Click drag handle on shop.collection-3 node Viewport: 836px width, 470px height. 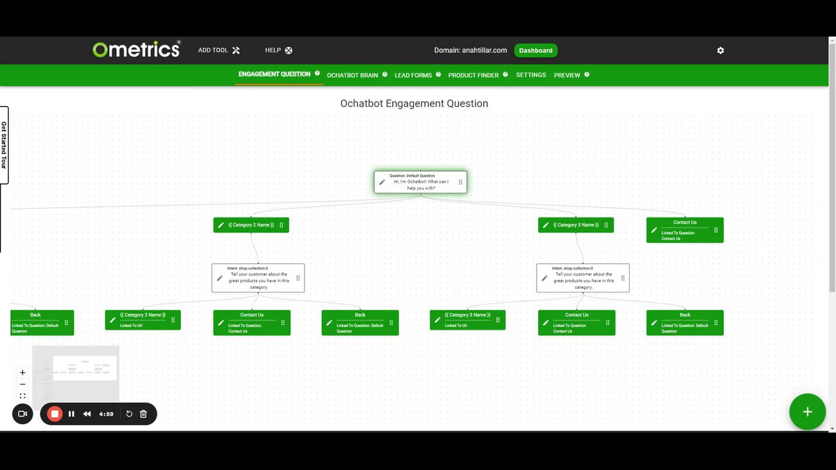(623, 278)
